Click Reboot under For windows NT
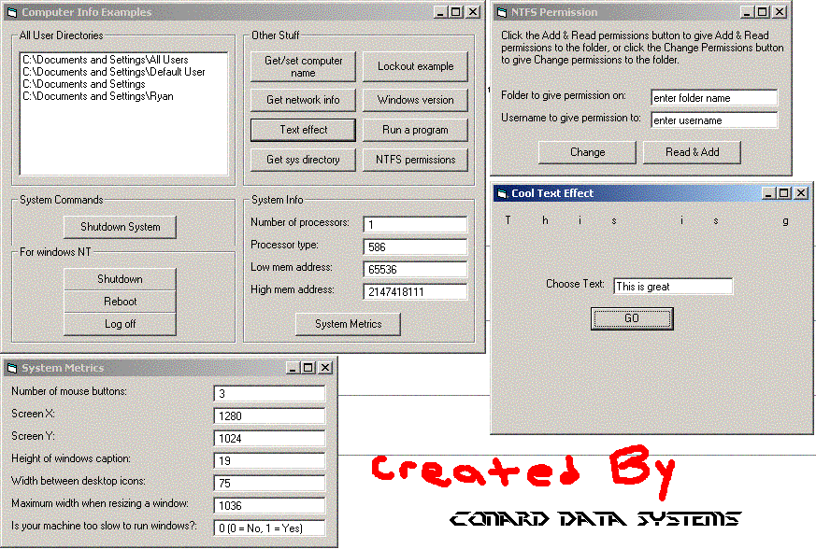 pyautogui.click(x=120, y=302)
